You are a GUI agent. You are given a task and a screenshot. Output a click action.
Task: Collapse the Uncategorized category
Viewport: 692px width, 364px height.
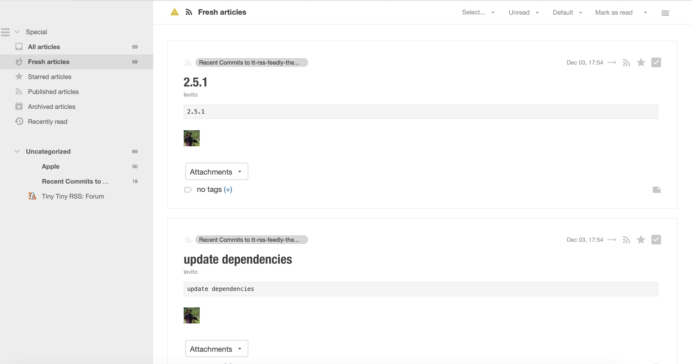[x=17, y=151]
